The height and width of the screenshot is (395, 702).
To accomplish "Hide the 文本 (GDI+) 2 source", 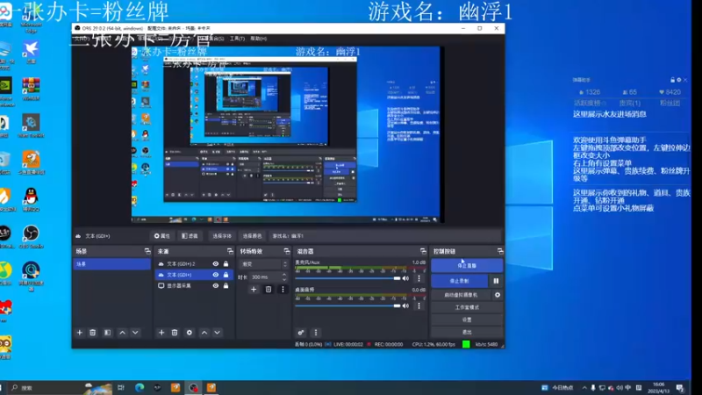I will coord(216,264).
